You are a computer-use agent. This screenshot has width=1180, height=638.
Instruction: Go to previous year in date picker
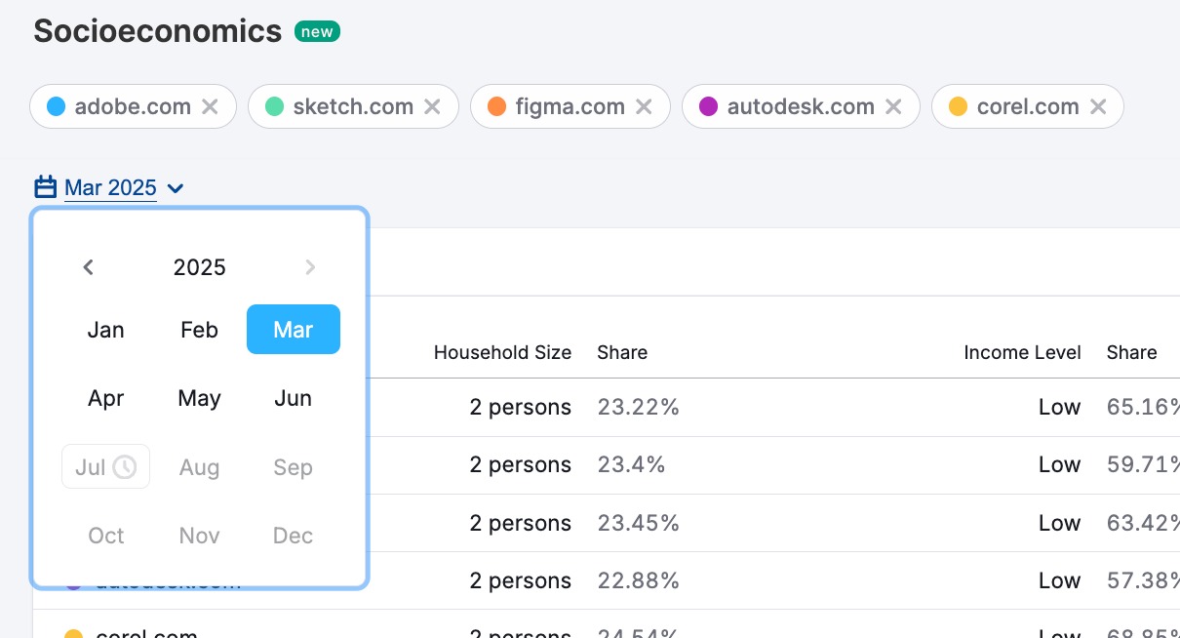pyautogui.click(x=89, y=267)
